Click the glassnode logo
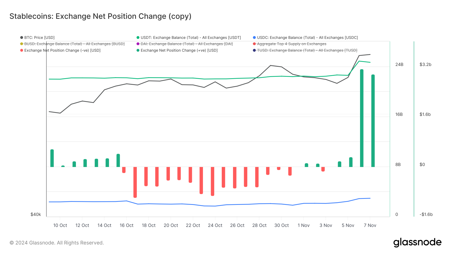 click(x=417, y=242)
